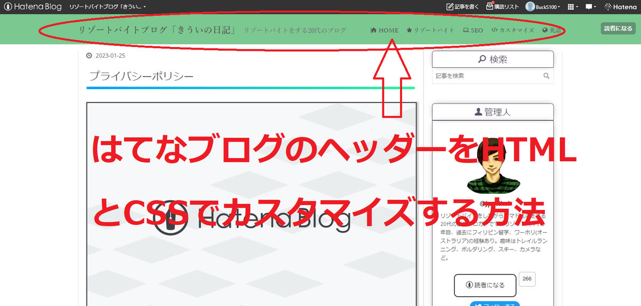The image size is (641, 306).
Task: Click the blog subtitle リゾートバイトをする20代のブログ
Action: (295, 30)
